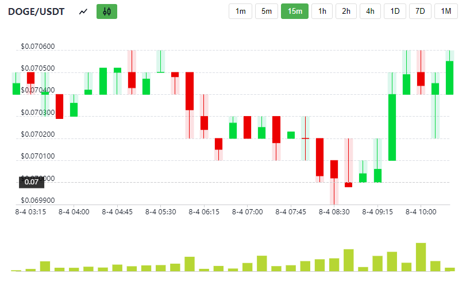Image resolution: width=470 pixels, height=293 pixels.
Task: Show the 1M interval chart
Action: pyautogui.click(x=446, y=11)
